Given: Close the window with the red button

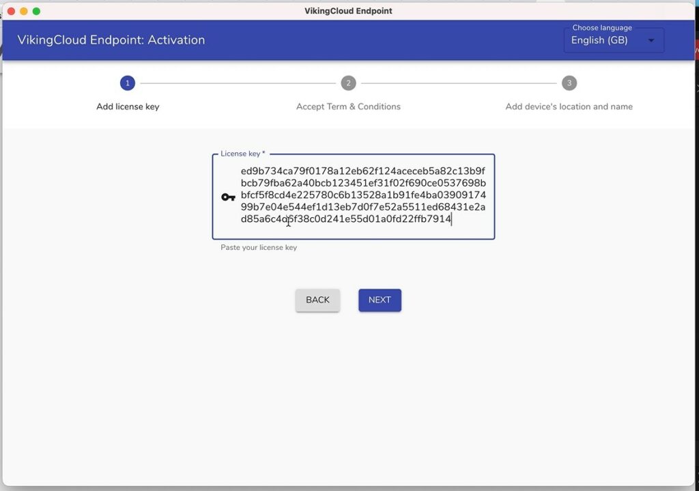Looking at the screenshot, I should [x=11, y=11].
